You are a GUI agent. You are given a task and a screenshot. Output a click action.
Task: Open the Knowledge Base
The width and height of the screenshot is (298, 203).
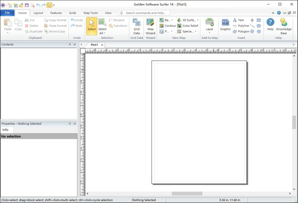point(284,26)
